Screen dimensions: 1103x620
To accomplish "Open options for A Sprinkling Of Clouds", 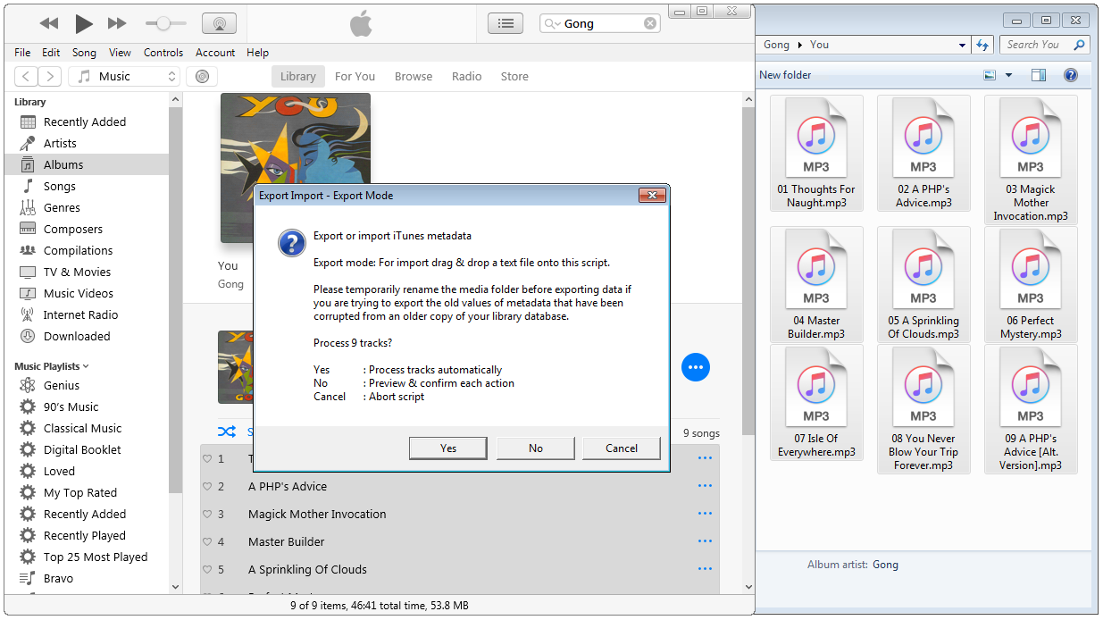I will point(705,569).
